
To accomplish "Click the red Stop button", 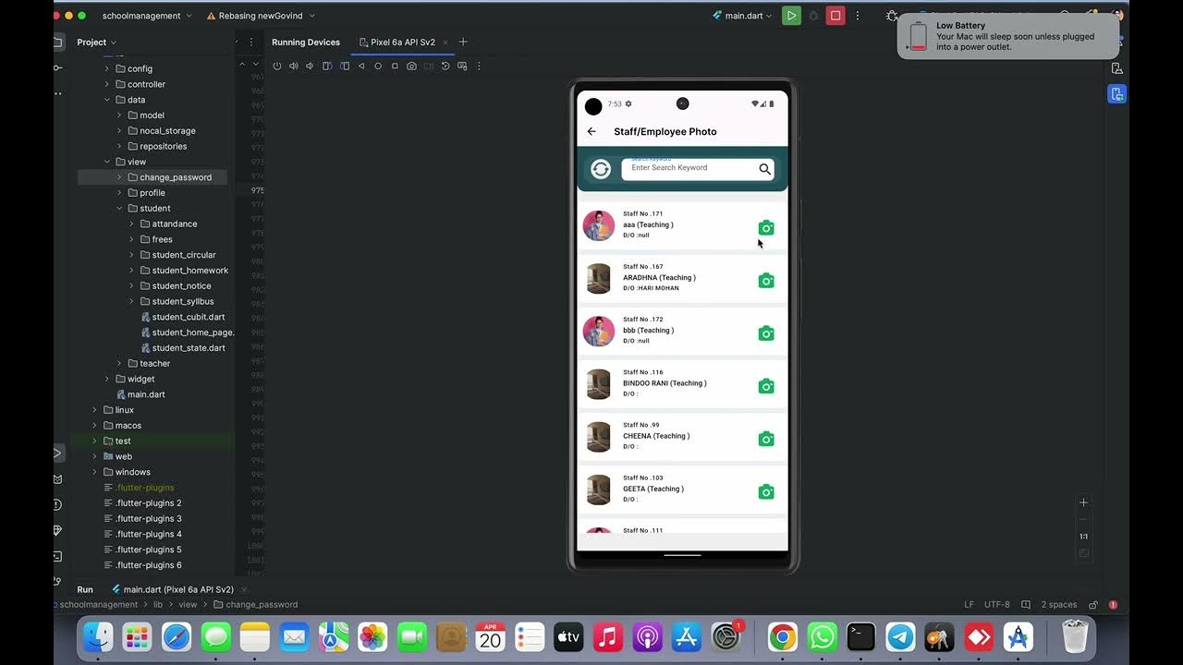I will (835, 16).
